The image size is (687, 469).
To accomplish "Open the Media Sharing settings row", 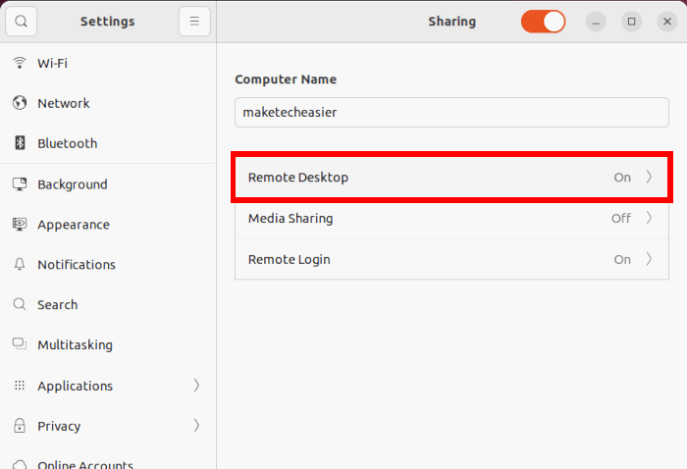I will click(451, 219).
